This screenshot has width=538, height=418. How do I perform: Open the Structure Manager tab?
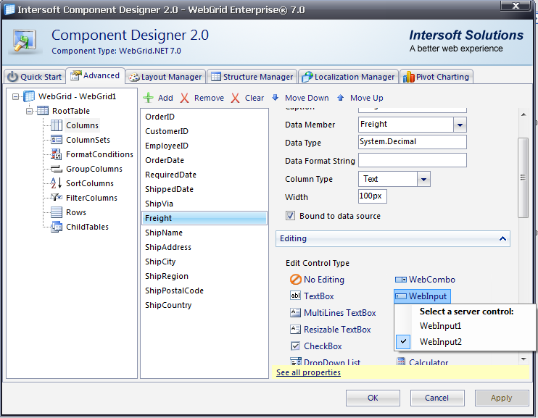[x=252, y=77]
